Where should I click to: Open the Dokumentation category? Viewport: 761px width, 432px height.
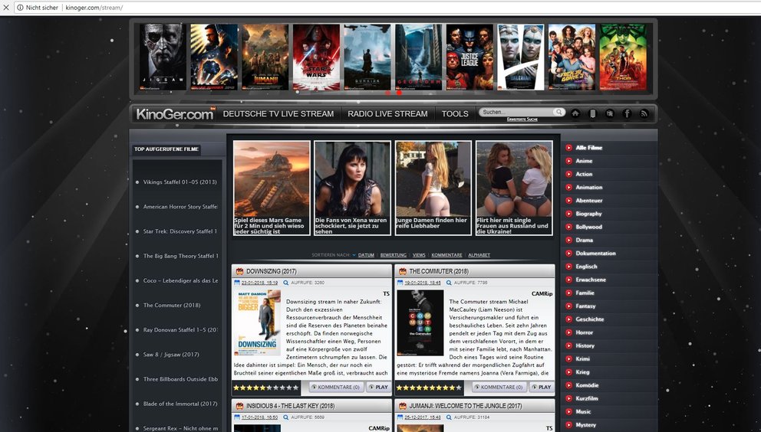[595, 253]
